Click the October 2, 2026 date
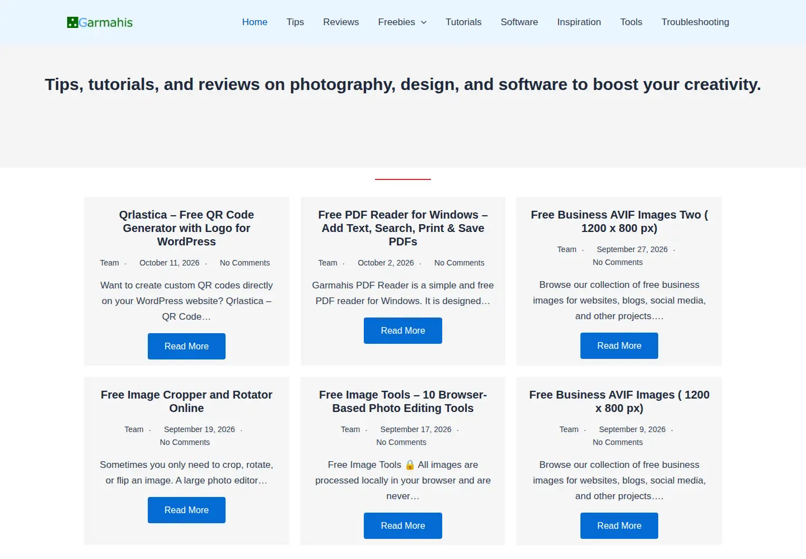Image resolution: width=806 pixels, height=559 pixels. (386, 263)
